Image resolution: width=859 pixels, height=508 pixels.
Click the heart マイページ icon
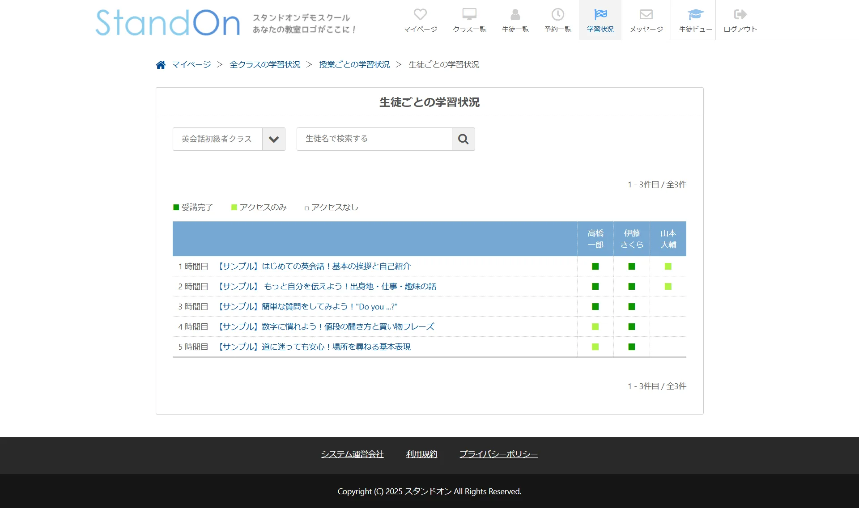[x=420, y=15]
